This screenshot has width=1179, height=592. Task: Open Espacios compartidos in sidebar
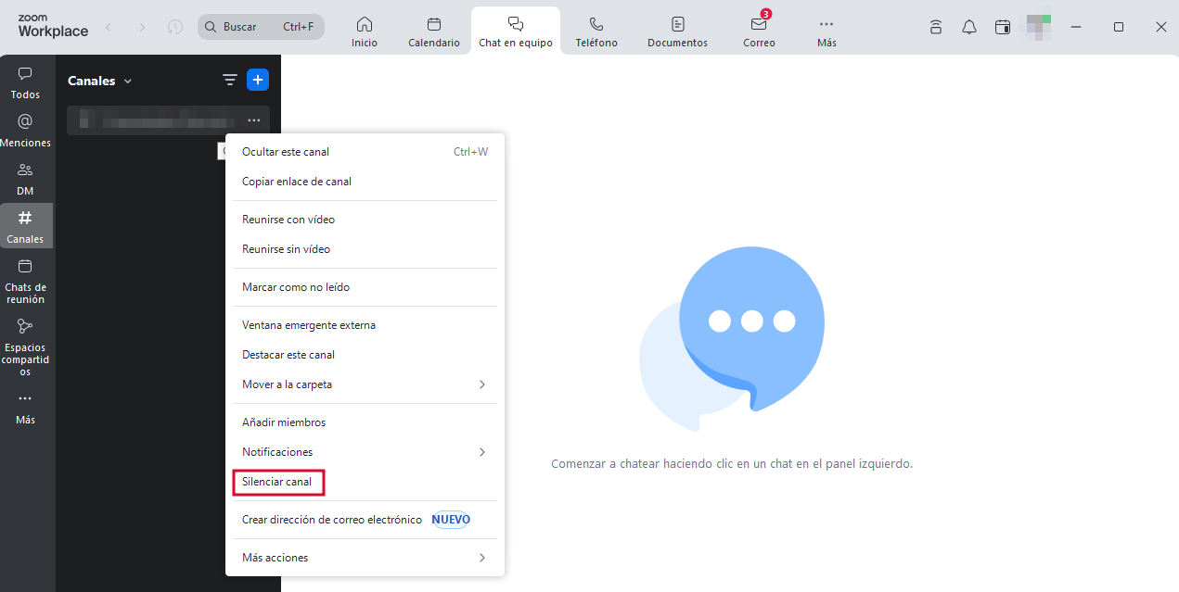[x=25, y=346]
